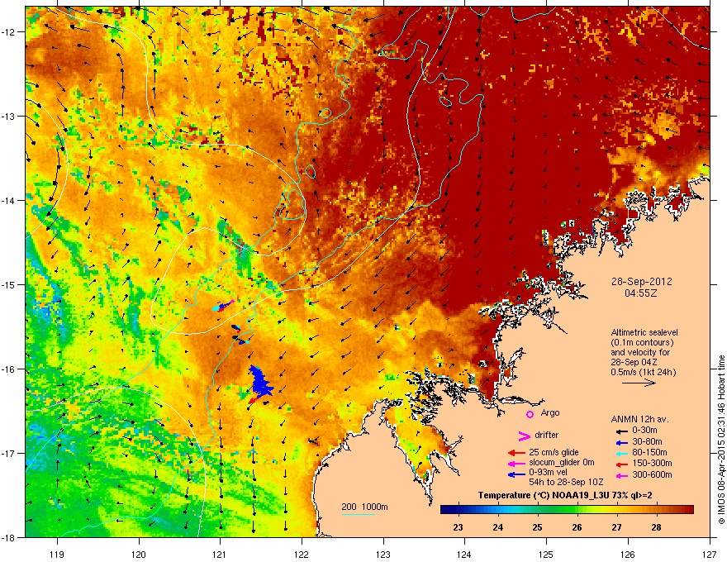The width and height of the screenshot is (727, 562).
Task: Click the magenta slocum_glider 0m arrow
Action: [x=516, y=463]
